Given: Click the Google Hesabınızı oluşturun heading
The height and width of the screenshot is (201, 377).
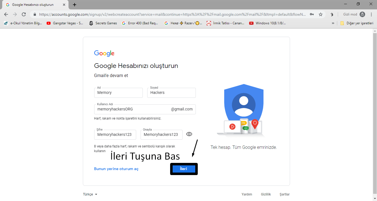Looking at the screenshot, I should point(136,66).
